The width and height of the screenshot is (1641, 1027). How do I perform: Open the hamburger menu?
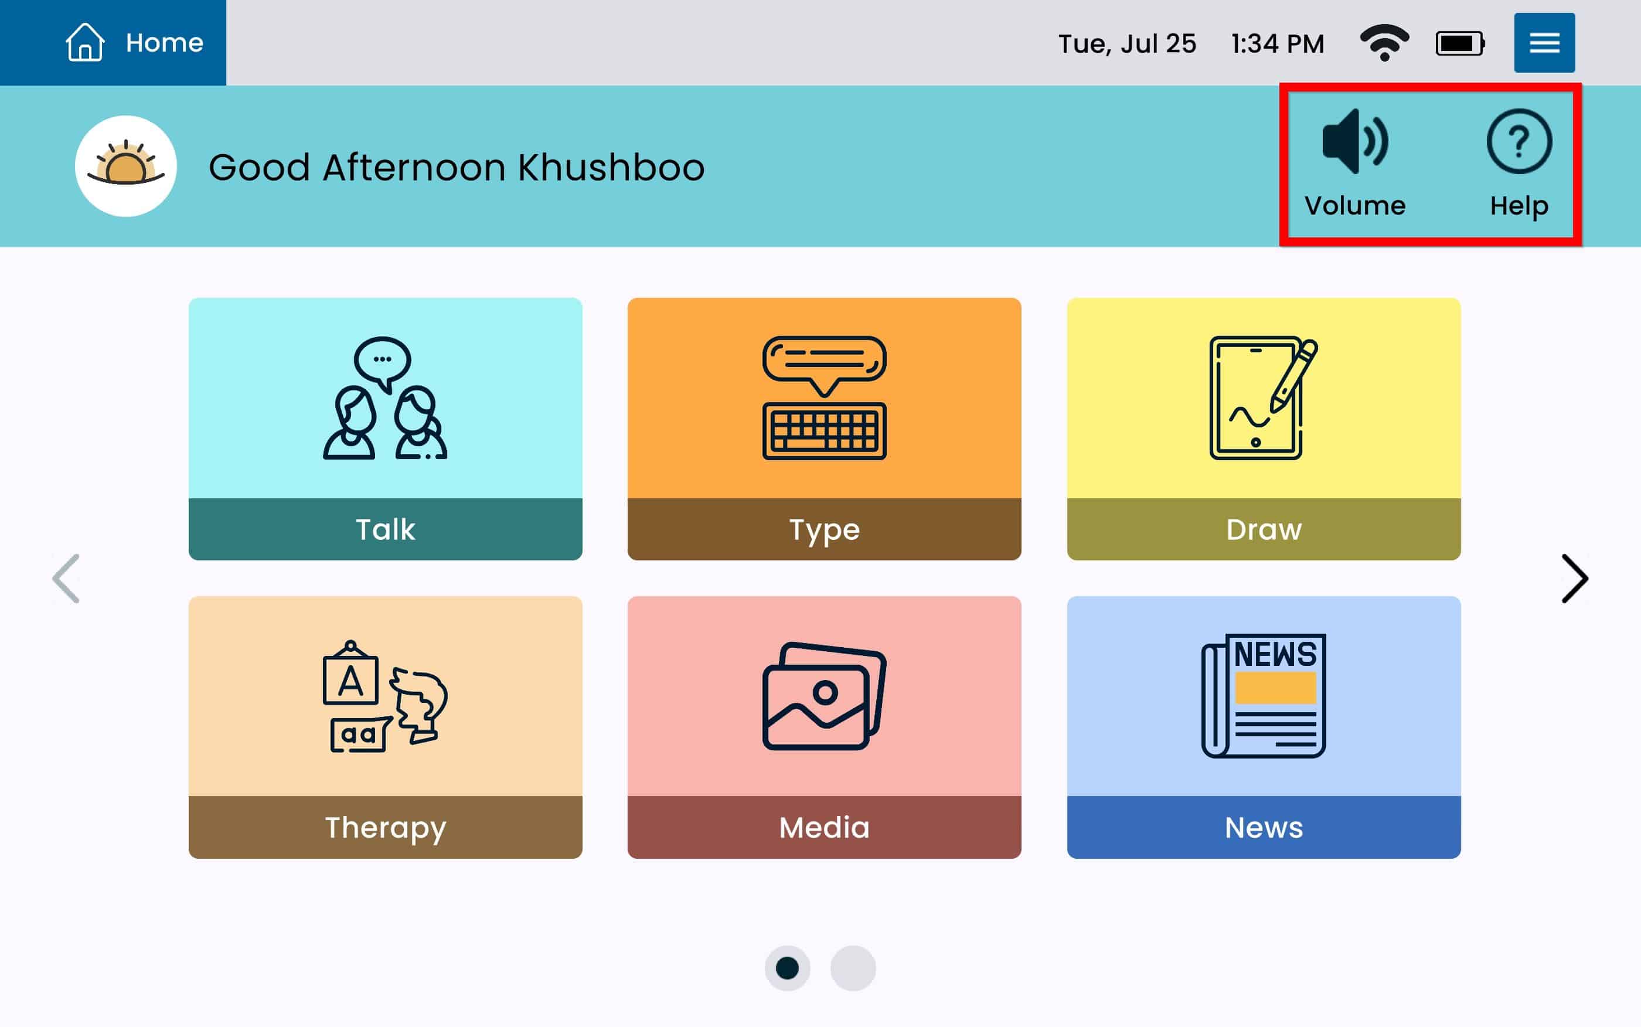pyautogui.click(x=1544, y=43)
